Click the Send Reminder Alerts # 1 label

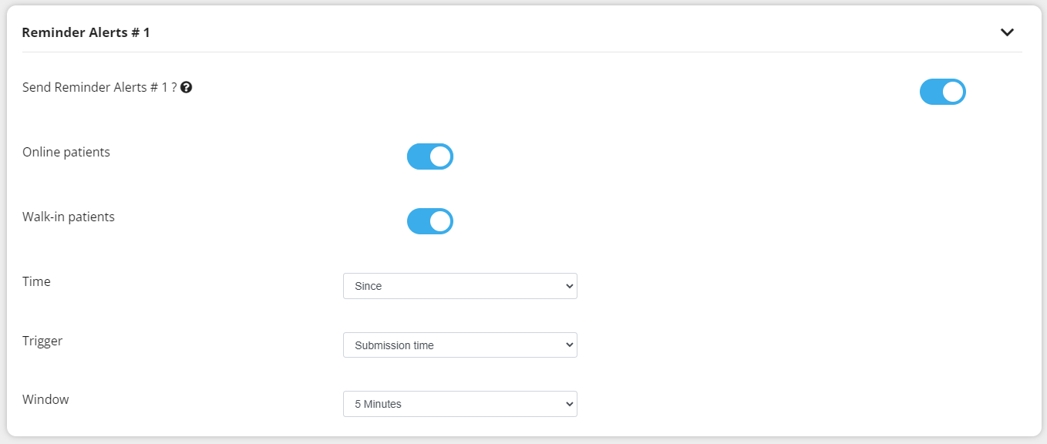pyautogui.click(x=99, y=88)
